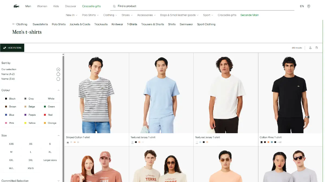Select size XS filter
This screenshot has width=325, height=182.
31,144
